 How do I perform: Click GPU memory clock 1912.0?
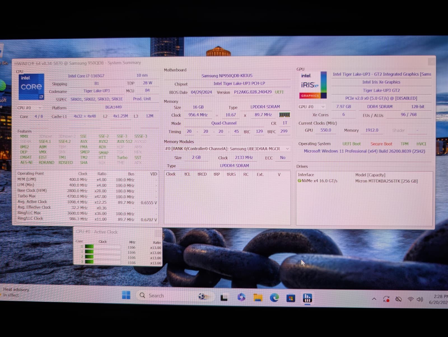372,130
